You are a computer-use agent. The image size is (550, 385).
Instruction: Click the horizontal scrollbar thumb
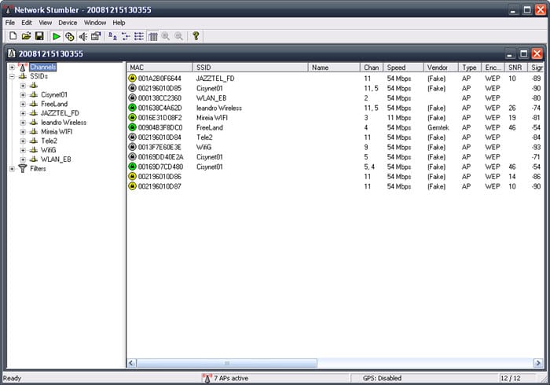pyautogui.click(x=227, y=363)
